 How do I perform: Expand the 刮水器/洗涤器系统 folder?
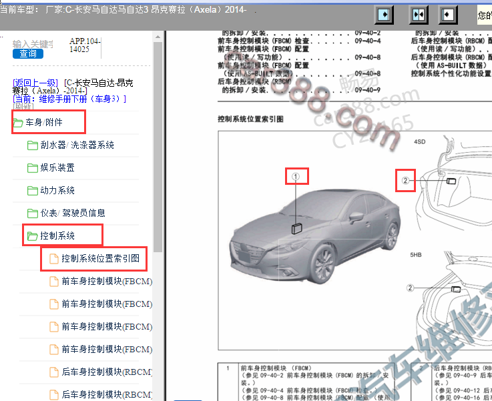[x=71, y=145]
